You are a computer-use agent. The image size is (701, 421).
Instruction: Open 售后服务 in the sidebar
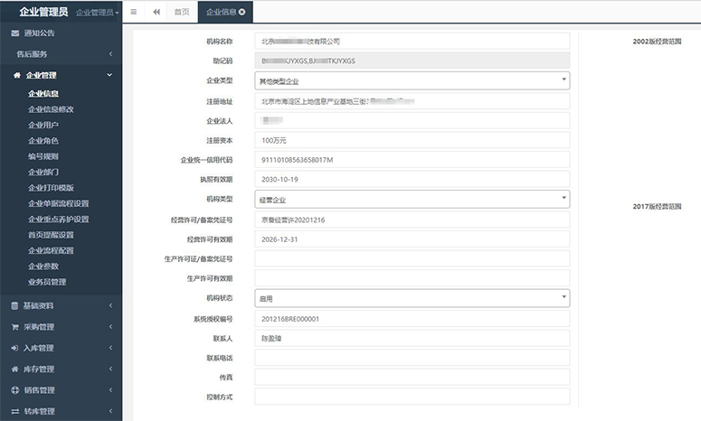32,54
